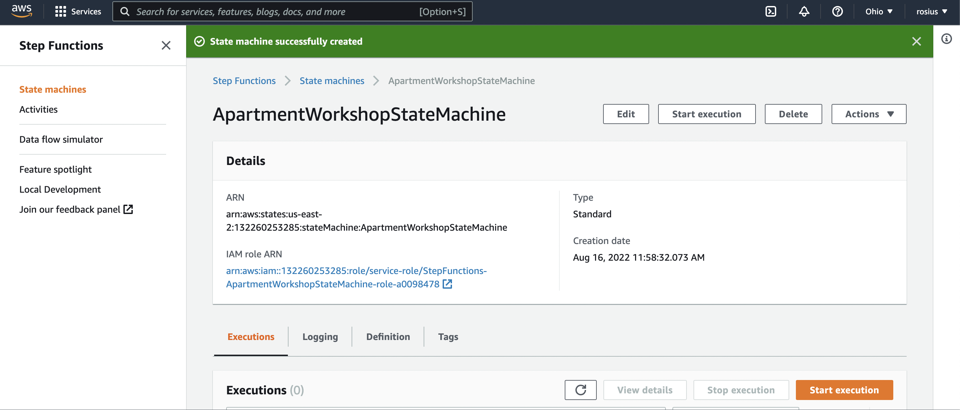Open the IAM role ARN link
960x410 pixels.
tap(356, 277)
